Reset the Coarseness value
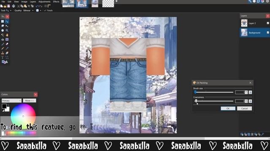The height and width of the screenshot is (151, 270). (x=250, y=101)
